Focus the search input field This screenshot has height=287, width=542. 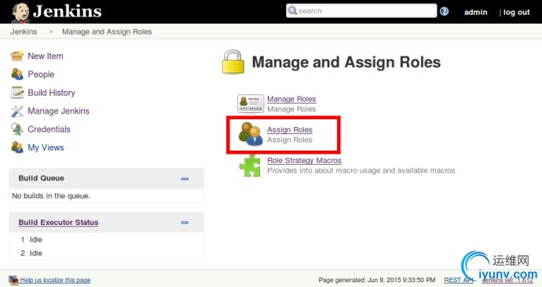(361, 11)
